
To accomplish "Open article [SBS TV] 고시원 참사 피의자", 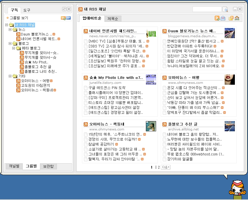I will click(116, 46).
